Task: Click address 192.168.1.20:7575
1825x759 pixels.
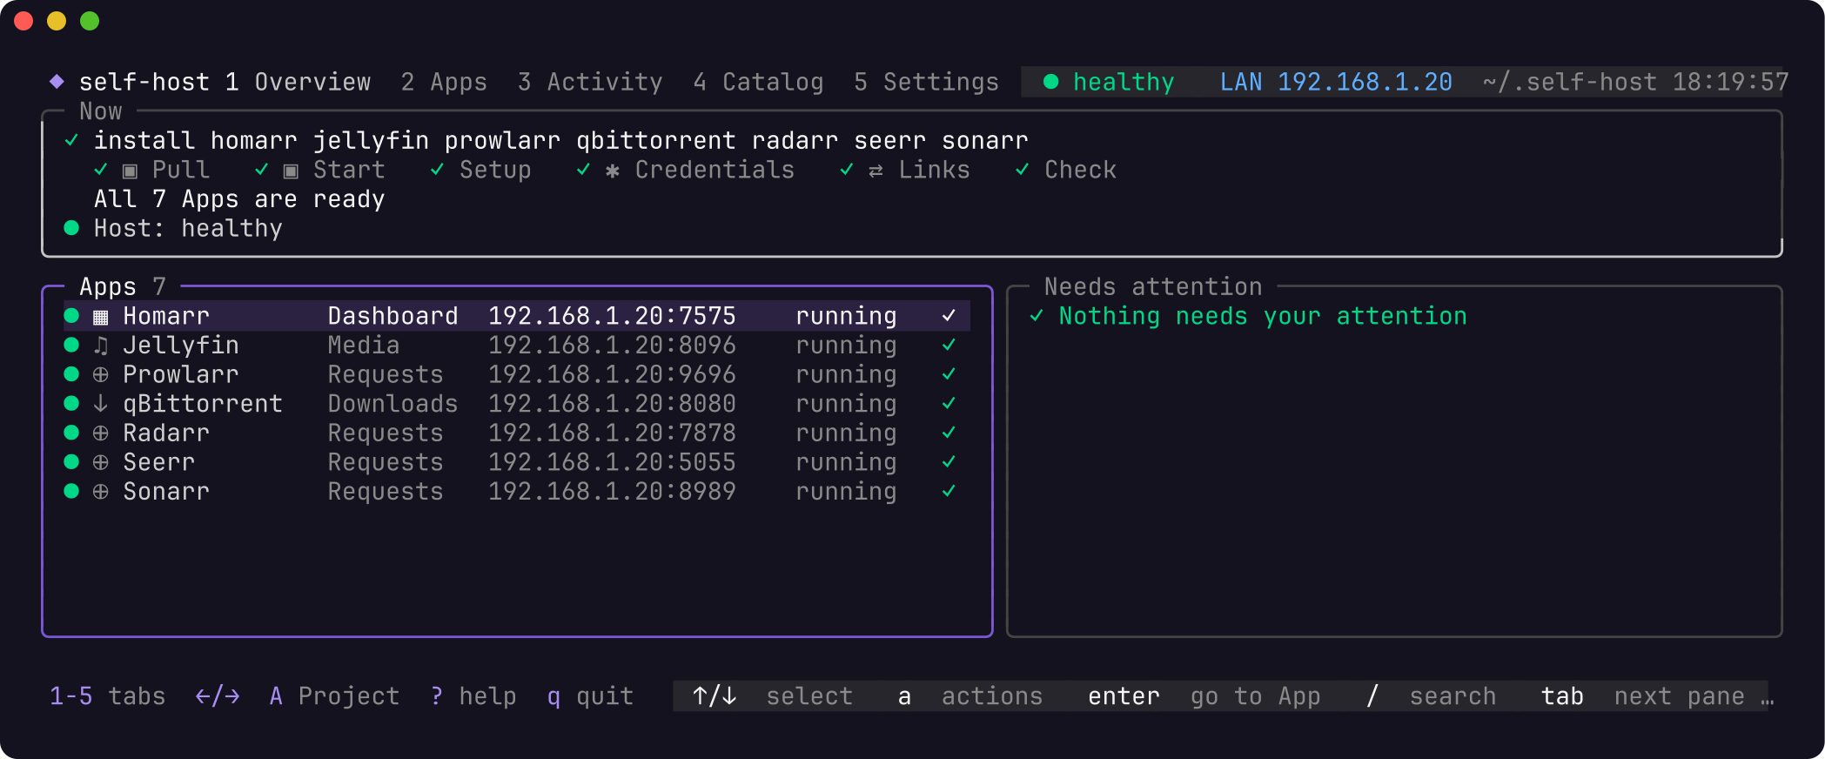Action: [612, 316]
